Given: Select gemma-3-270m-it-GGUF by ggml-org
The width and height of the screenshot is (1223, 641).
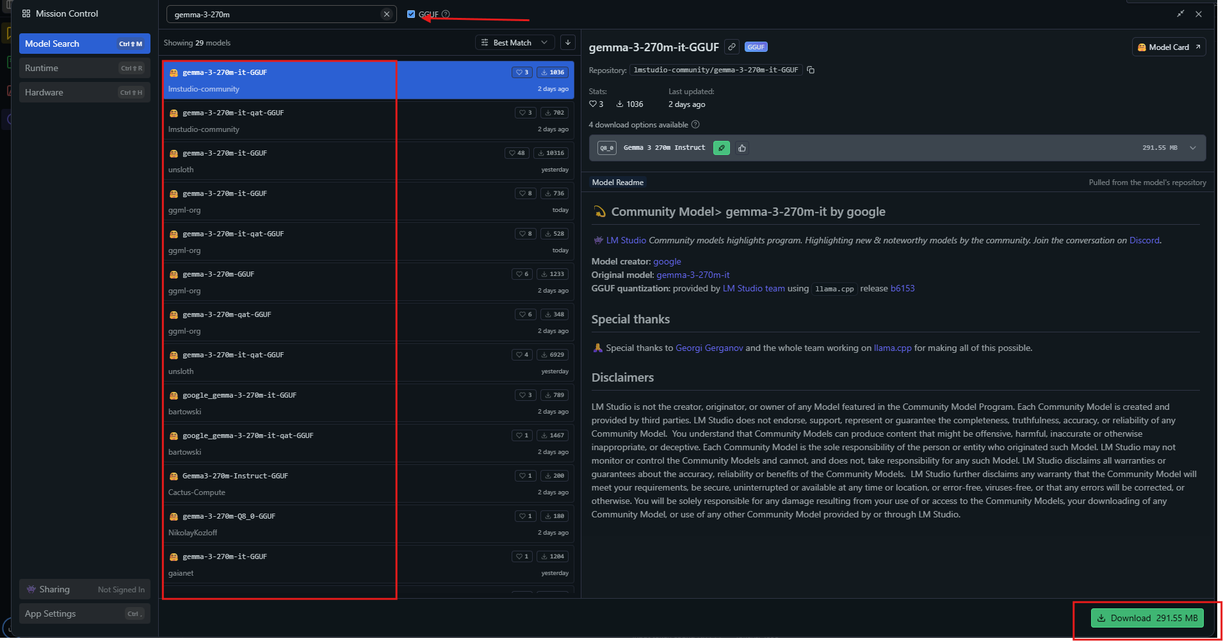Looking at the screenshot, I should [x=368, y=201].
